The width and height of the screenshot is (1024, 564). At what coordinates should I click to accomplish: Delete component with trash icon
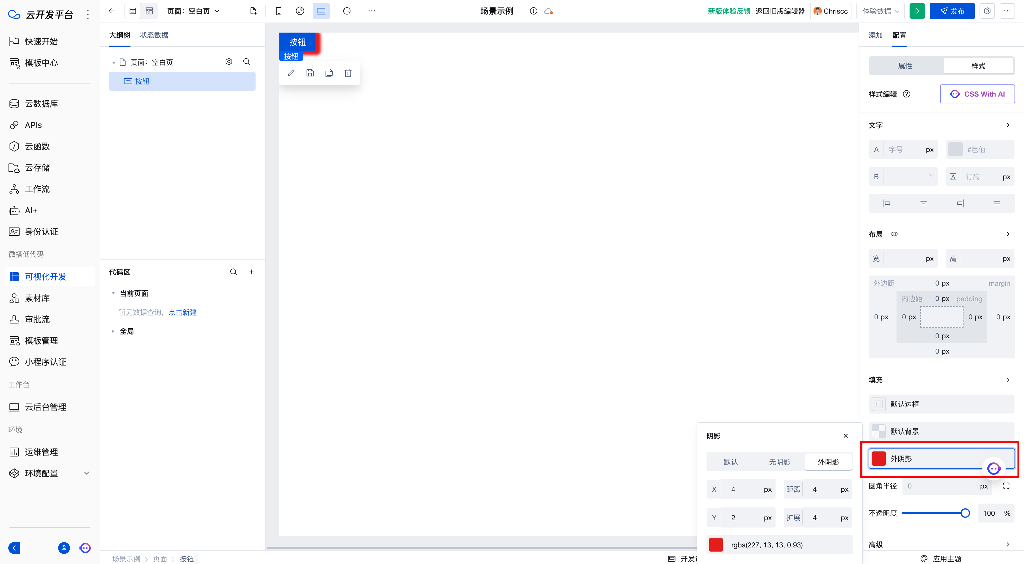(x=348, y=73)
